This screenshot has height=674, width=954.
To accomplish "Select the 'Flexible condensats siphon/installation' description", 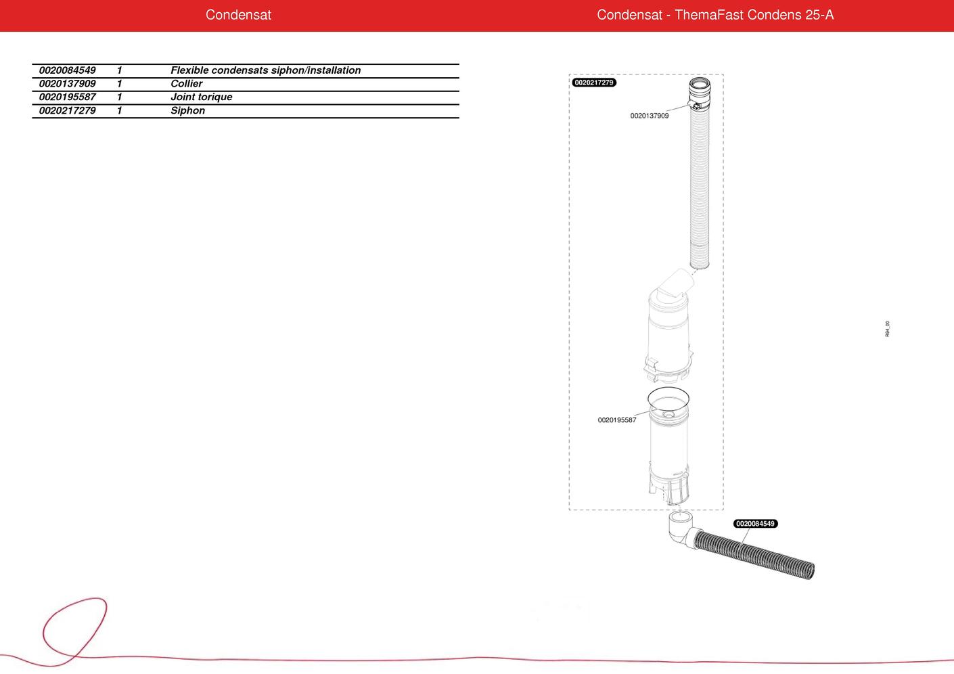I will click(x=265, y=70).
